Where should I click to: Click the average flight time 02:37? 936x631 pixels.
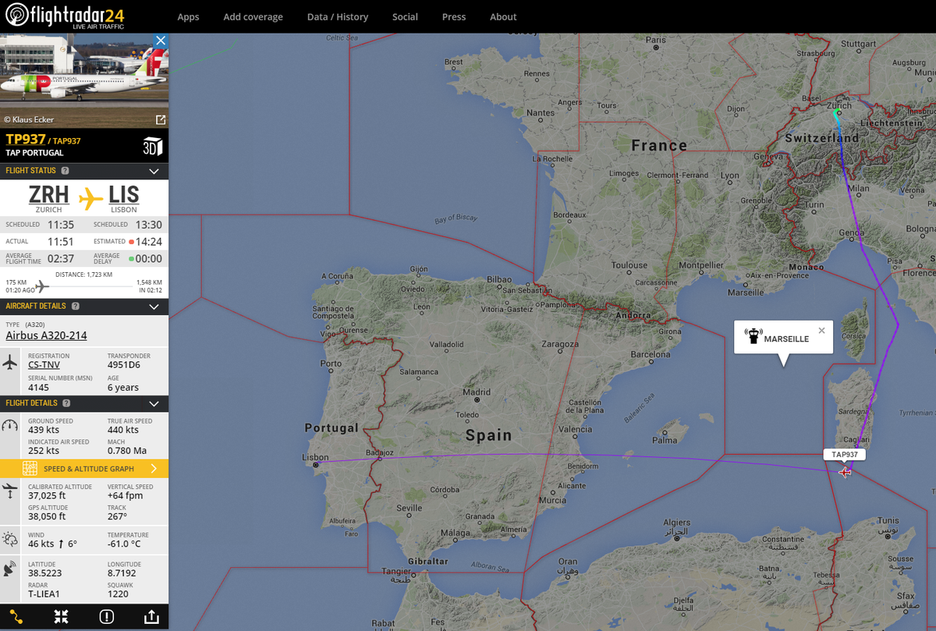[61, 259]
